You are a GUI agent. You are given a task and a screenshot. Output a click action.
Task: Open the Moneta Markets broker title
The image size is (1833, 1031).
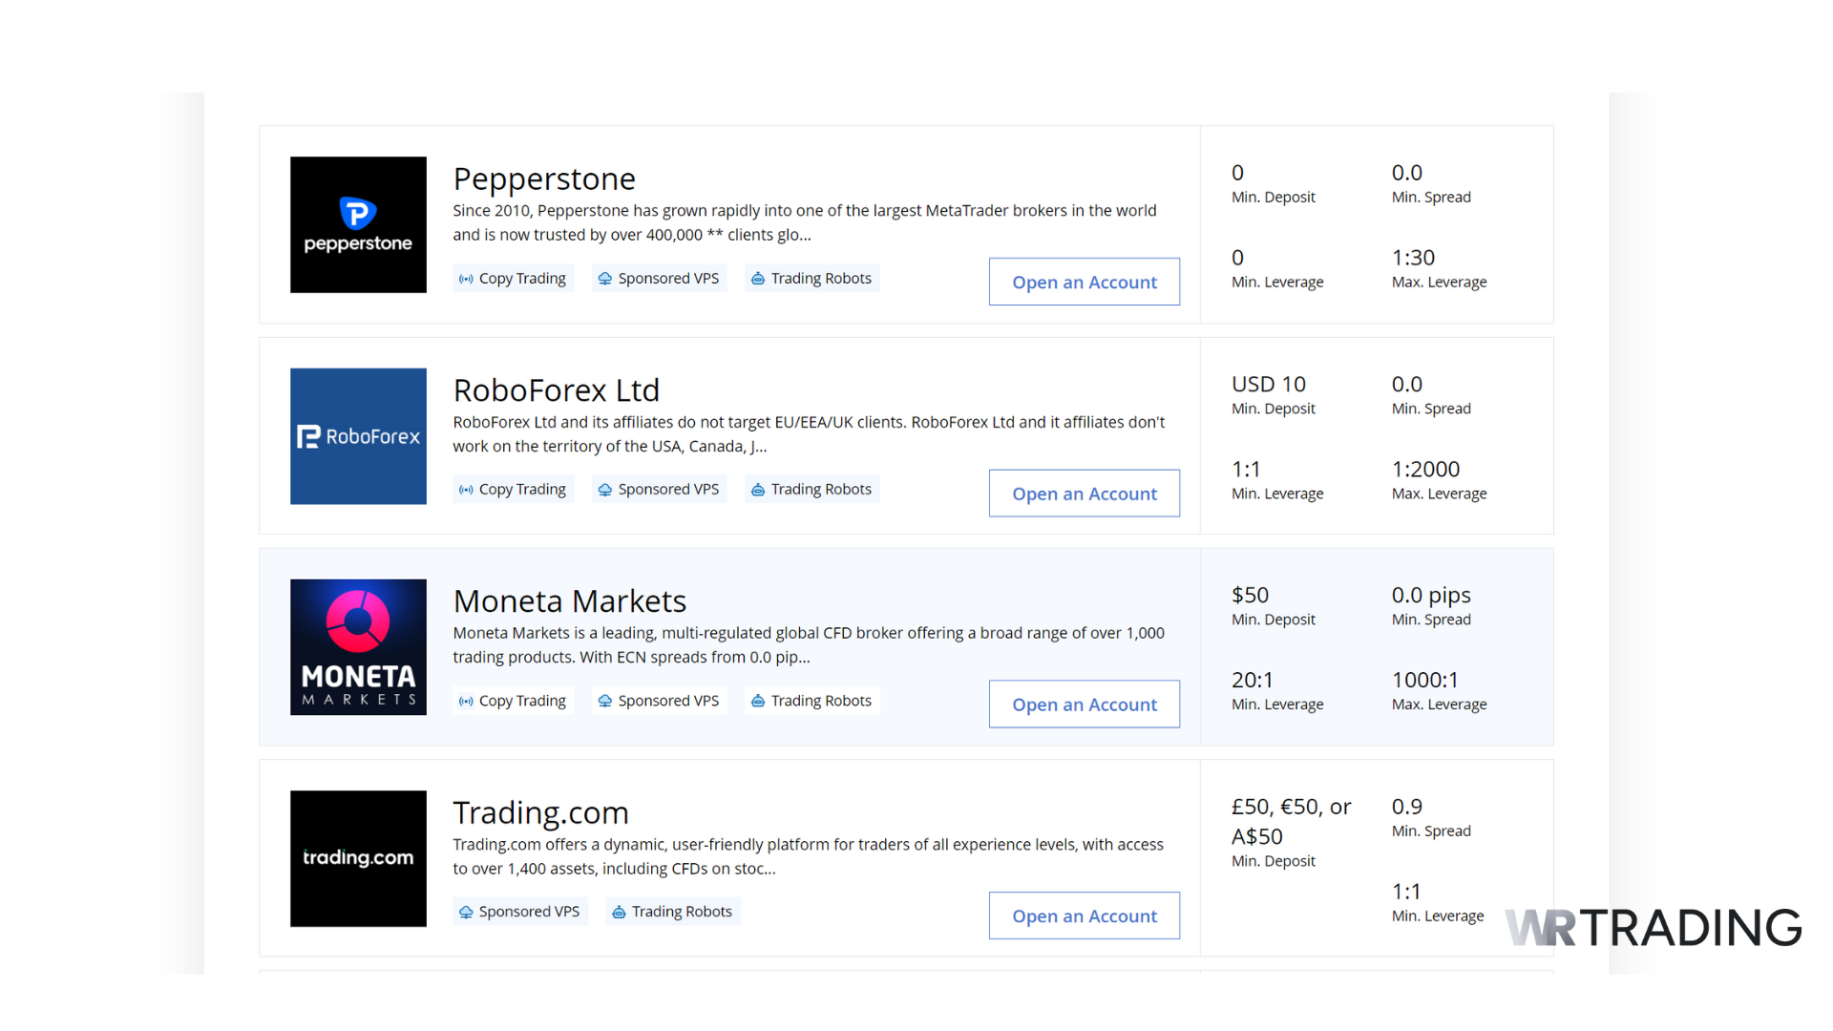coord(570,600)
